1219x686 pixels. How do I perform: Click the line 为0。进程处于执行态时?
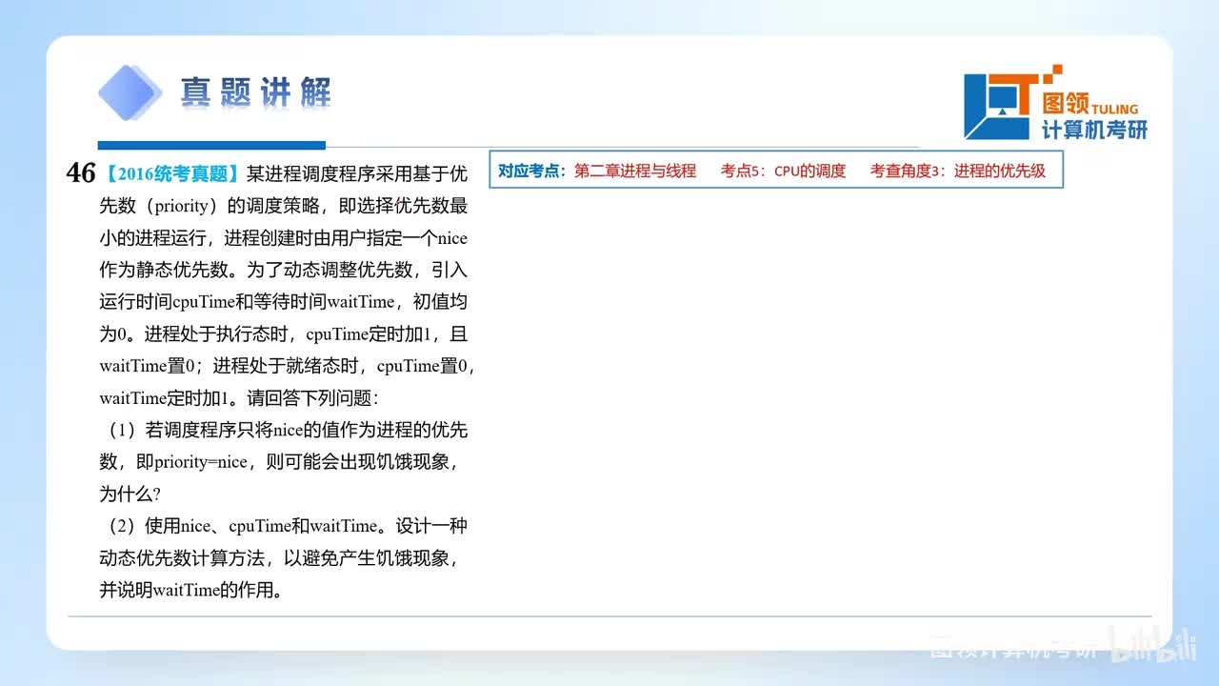click(284, 334)
